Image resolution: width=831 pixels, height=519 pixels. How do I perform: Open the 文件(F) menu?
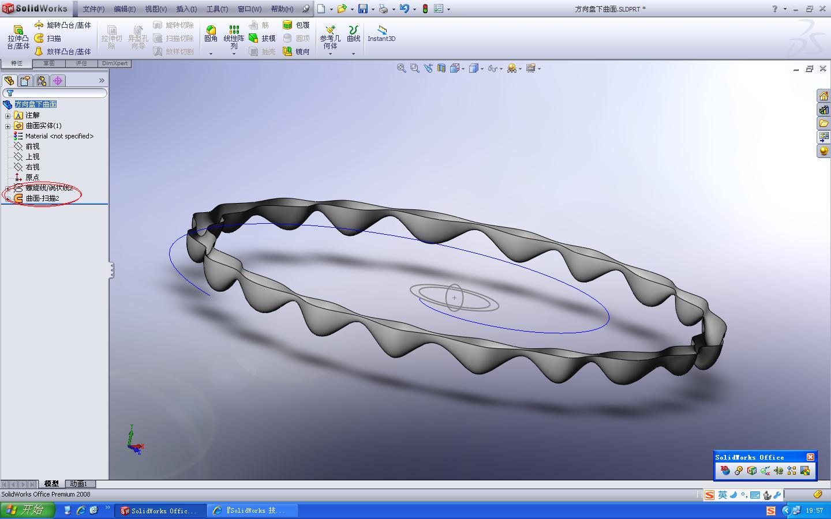93,9
